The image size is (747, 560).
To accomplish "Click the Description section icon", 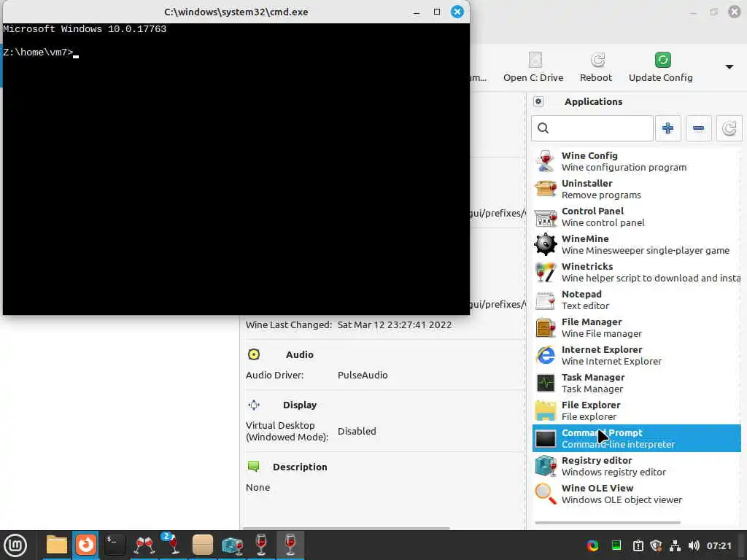I will click(x=253, y=467).
